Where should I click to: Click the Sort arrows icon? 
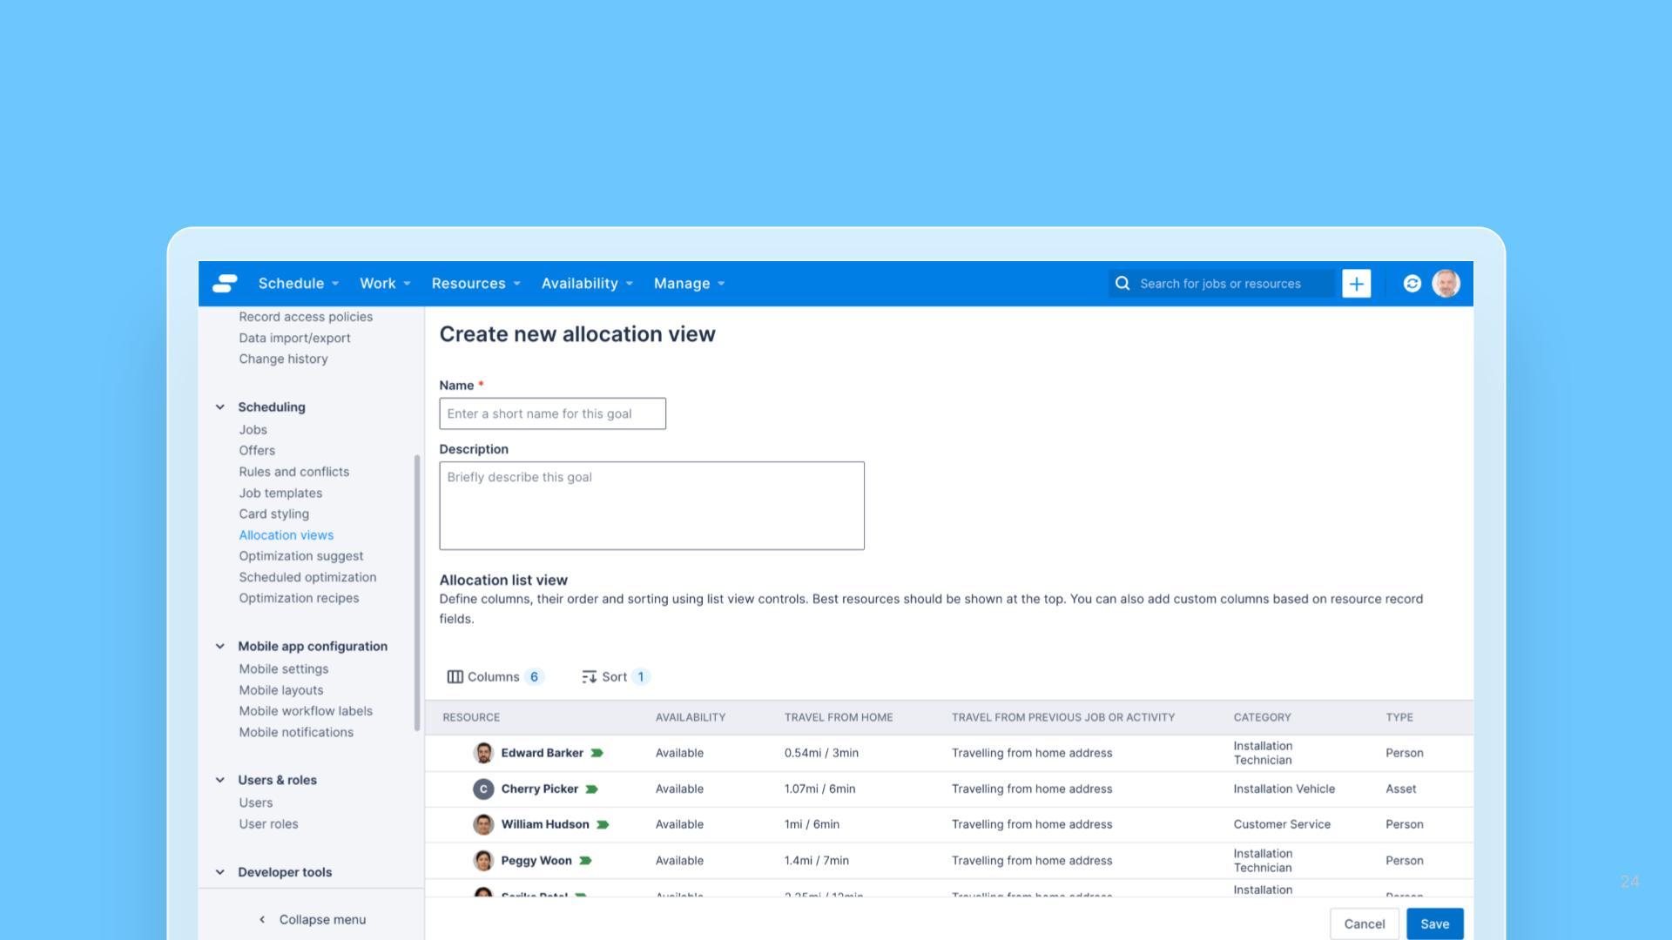point(589,677)
